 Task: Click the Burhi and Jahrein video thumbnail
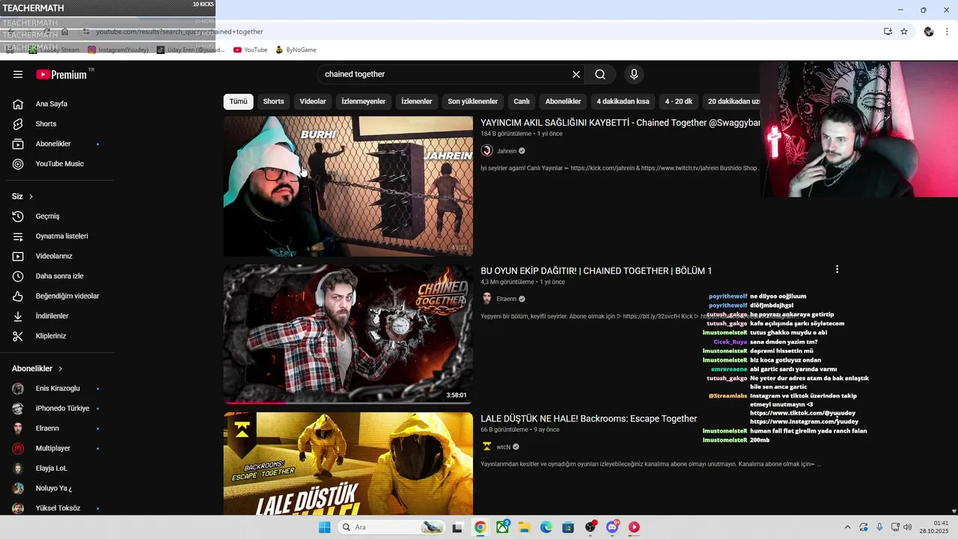point(348,186)
